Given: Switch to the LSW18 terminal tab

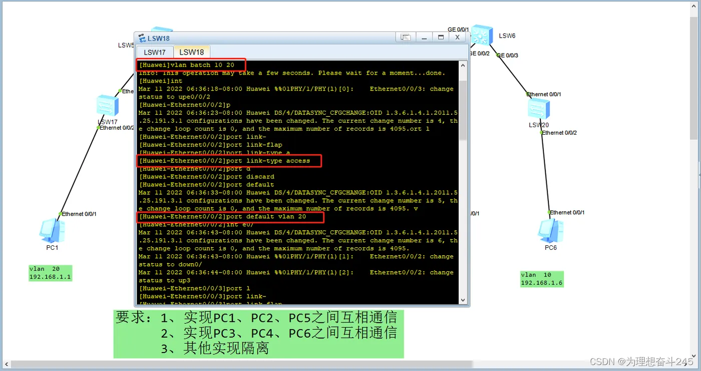Looking at the screenshot, I should [x=192, y=52].
